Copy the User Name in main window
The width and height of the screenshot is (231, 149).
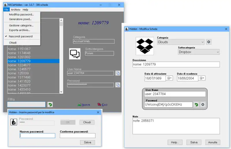click(118, 73)
